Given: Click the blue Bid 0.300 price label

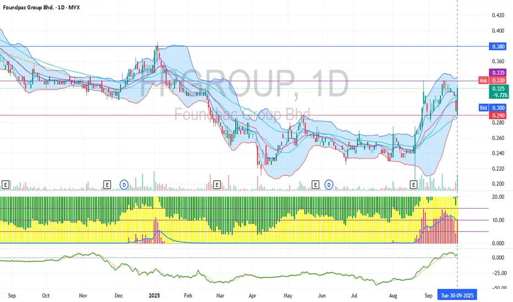Looking at the screenshot, I should pos(493,108).
